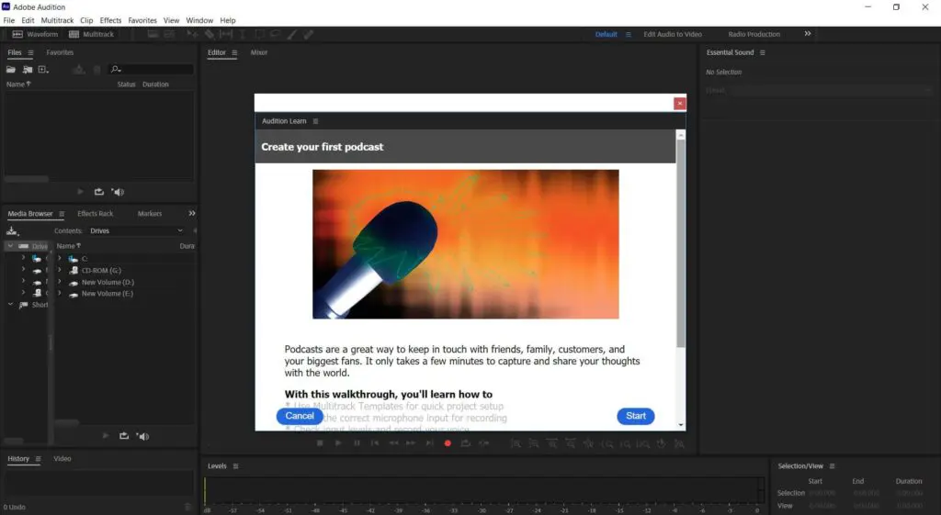Viewport: 941px width, 515px height.
Task: Expand the CD-ROM (G:) row
Action: (60, 271)
